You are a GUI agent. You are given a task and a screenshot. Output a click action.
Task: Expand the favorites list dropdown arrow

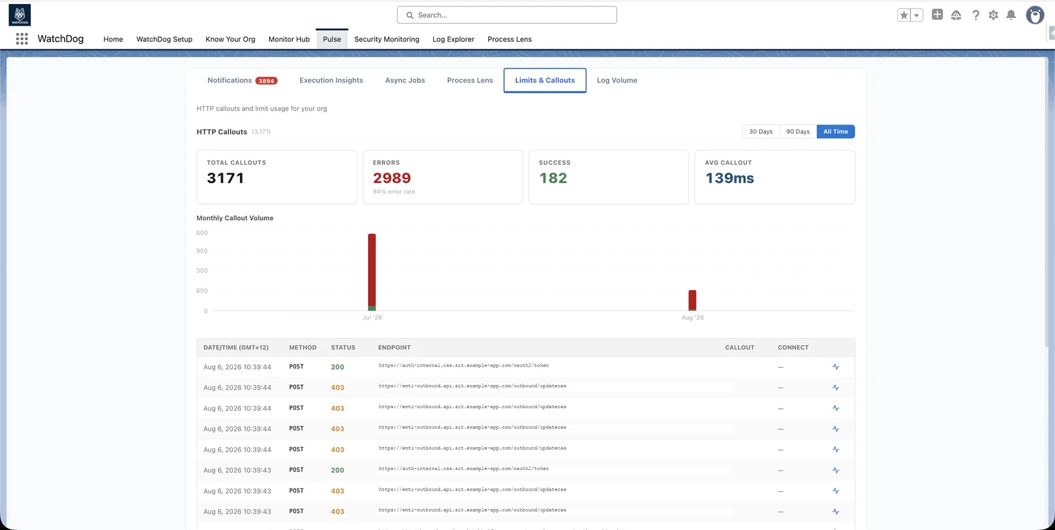point(917,15)
